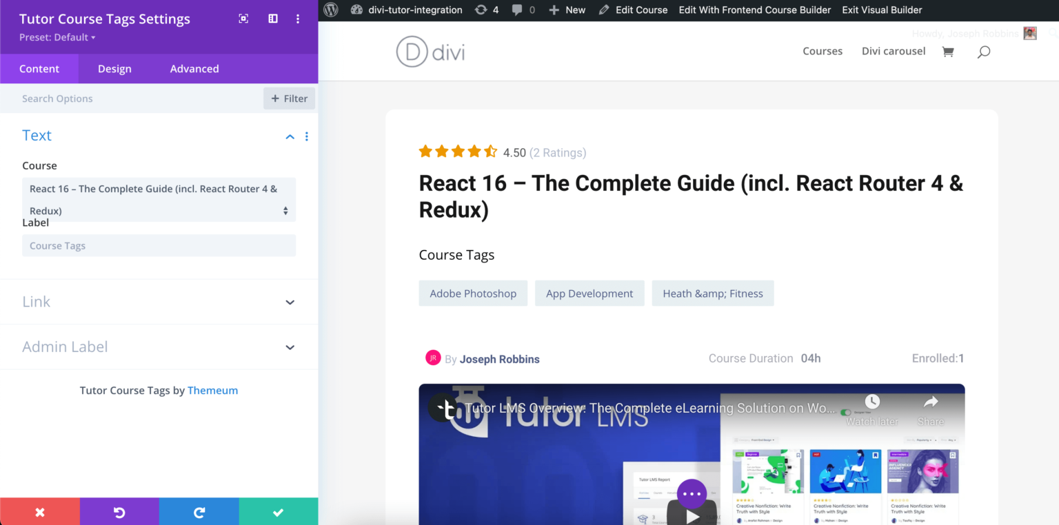This screenshot has width=1059, height=525.
Task: Expand the Admin Label section
Action: (290, 347)
